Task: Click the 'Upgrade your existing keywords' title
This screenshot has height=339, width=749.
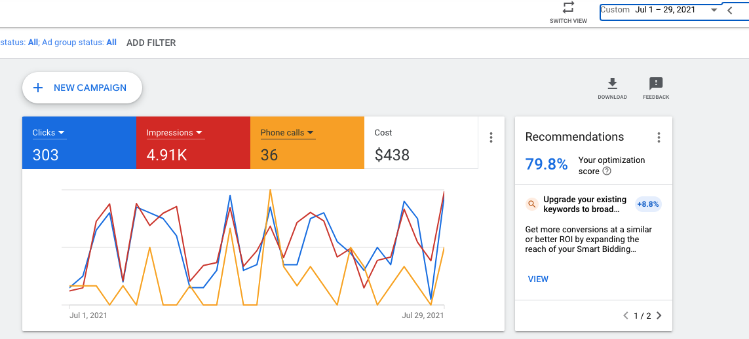Action: coord(585,205)
